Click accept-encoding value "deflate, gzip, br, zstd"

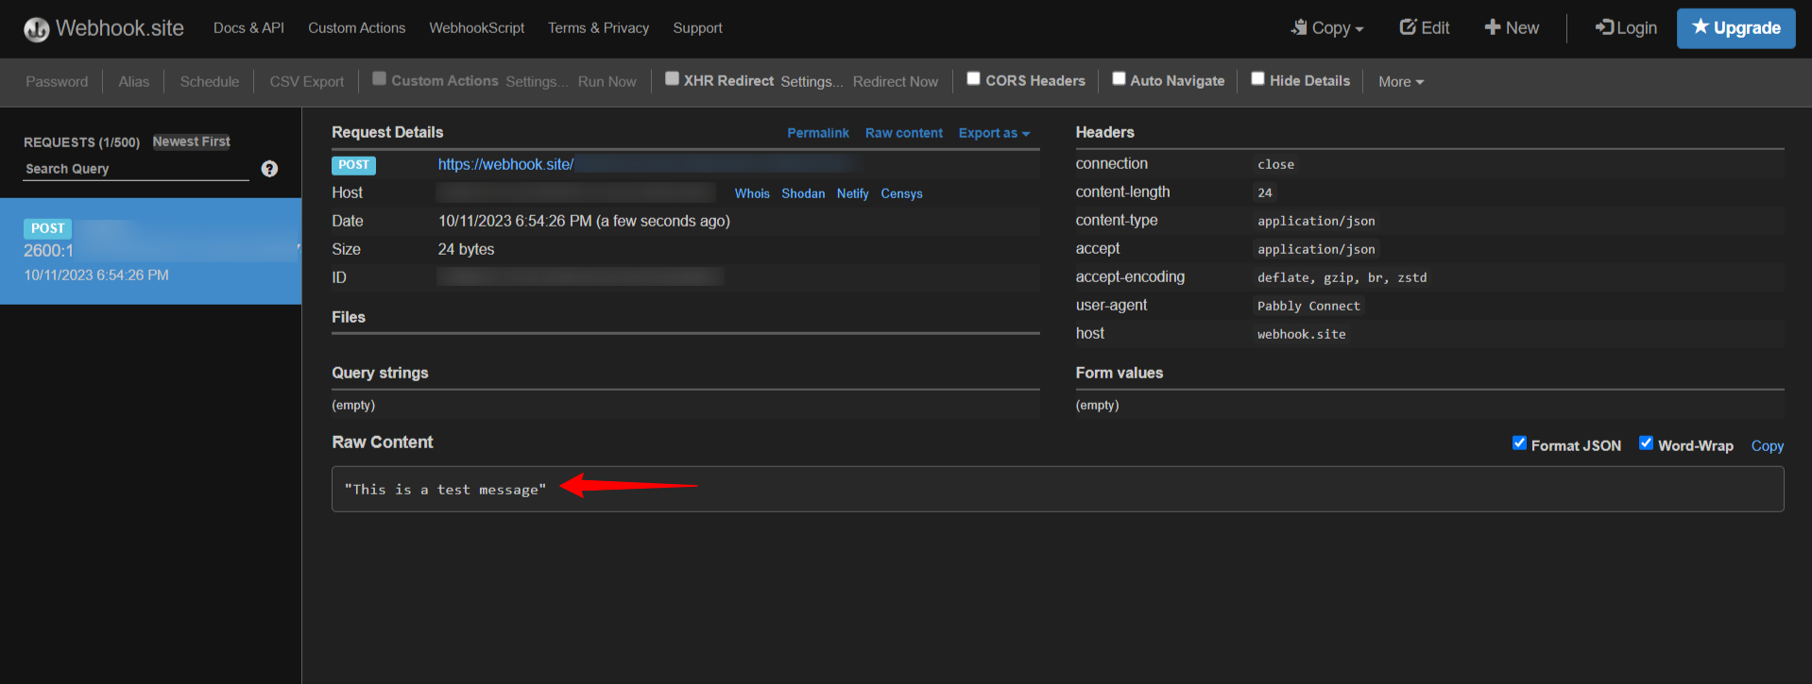[x=1342, y=277]
